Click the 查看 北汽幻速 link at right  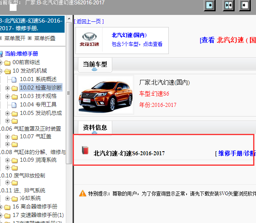(228, 40)
